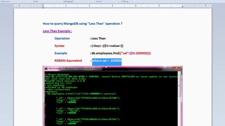Click the blue 'Operation' label
The height and width of the screenshot is (126, 225).
point(62,38)
